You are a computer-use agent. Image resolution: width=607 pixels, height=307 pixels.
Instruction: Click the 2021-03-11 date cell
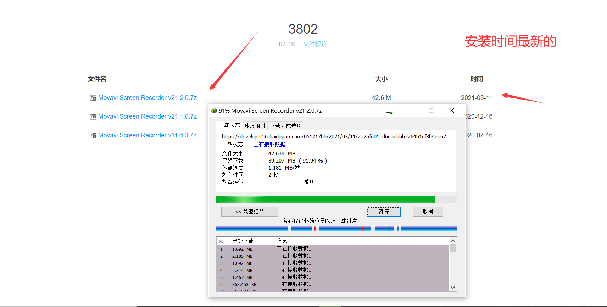[x=477, y=98]
